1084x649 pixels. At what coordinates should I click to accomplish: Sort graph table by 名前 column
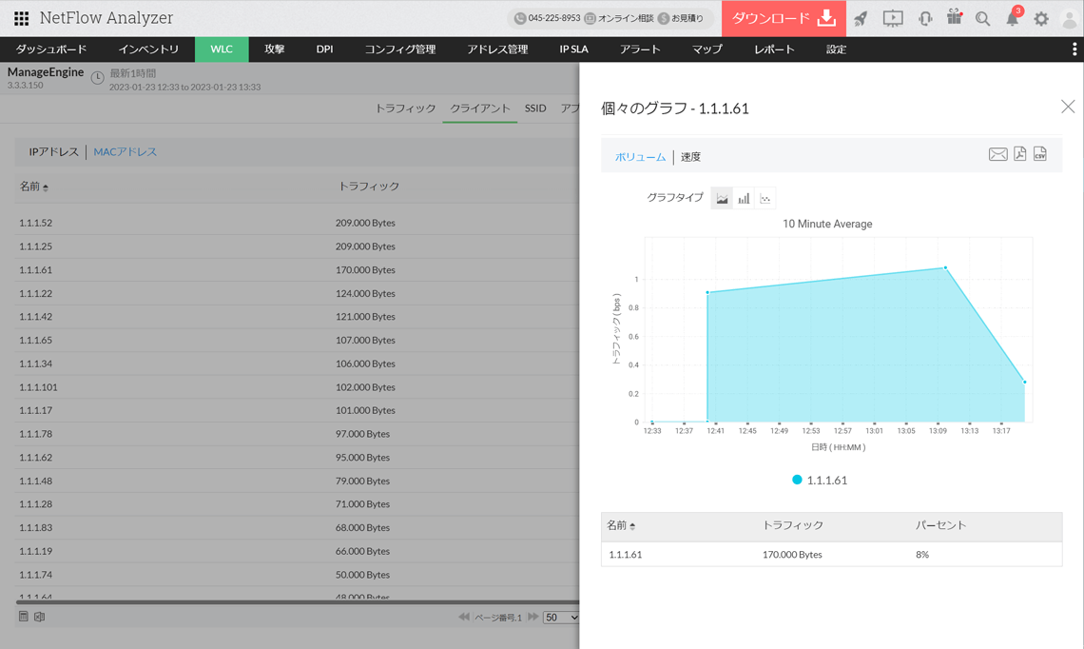pyautogui.click(x=622, y=525)
